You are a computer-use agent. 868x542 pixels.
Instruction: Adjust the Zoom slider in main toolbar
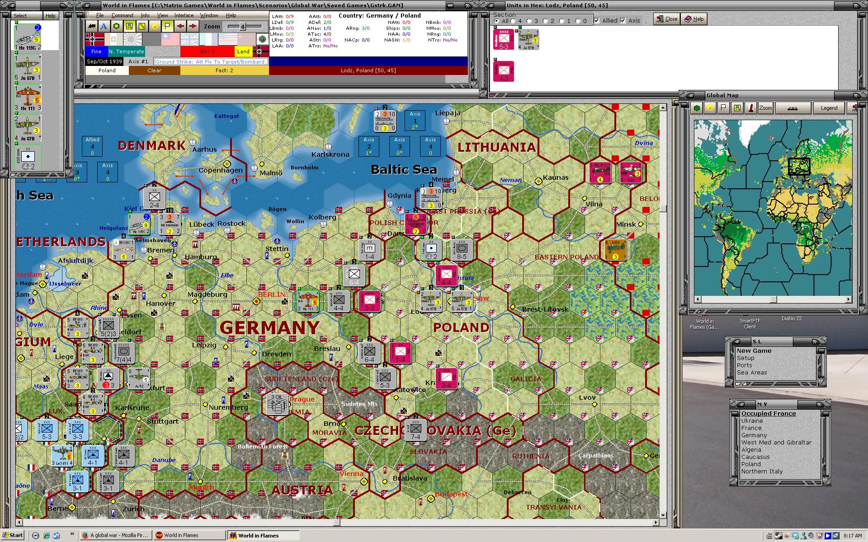click(242, 27)
